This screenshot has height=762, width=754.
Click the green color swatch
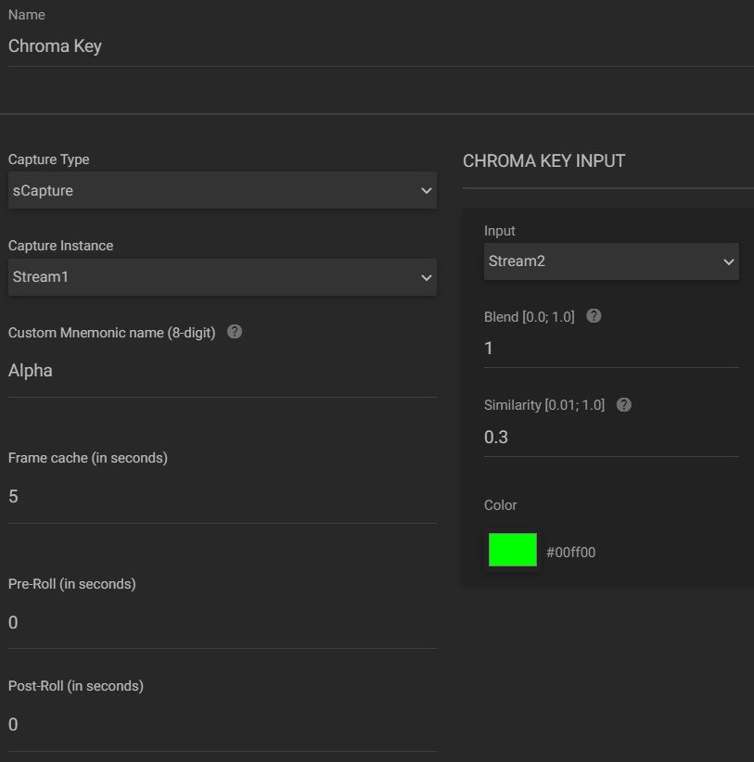click(x=512, y=550)
